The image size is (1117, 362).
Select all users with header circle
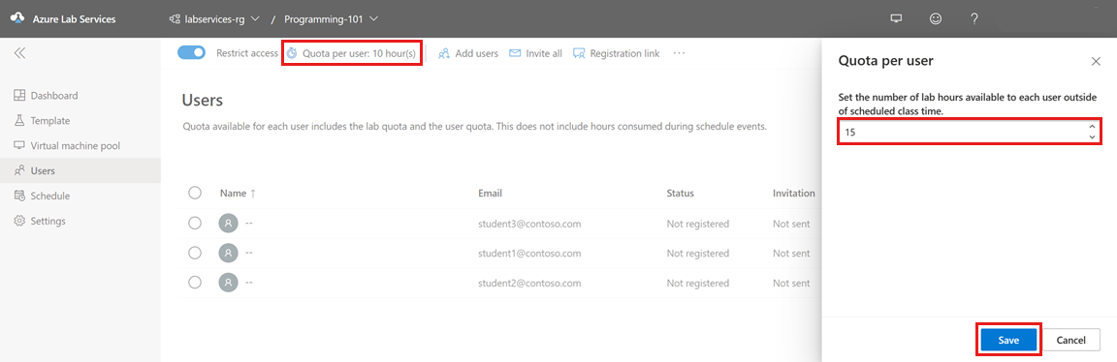195,193
